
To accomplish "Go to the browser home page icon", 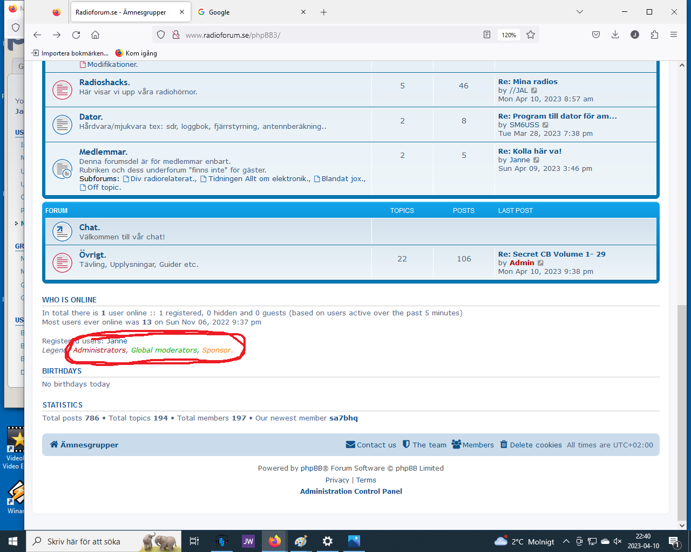I will [95, 35].
